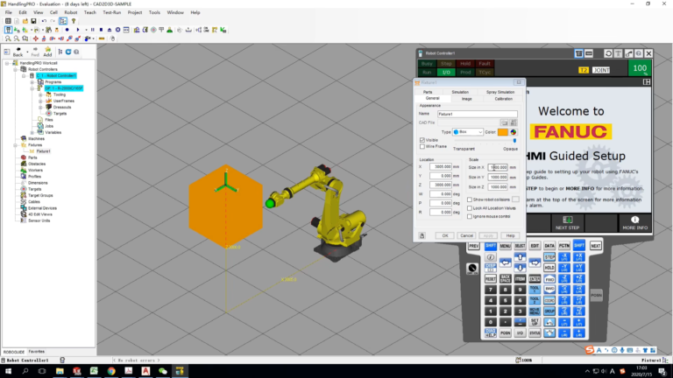Click the blue refresh icon in cell browser
Viewport: 673px width, 378px height.
click(x=67, y=52)
